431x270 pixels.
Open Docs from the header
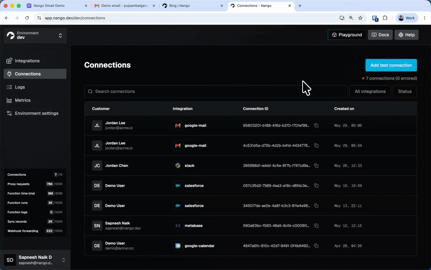pos(380,35)
